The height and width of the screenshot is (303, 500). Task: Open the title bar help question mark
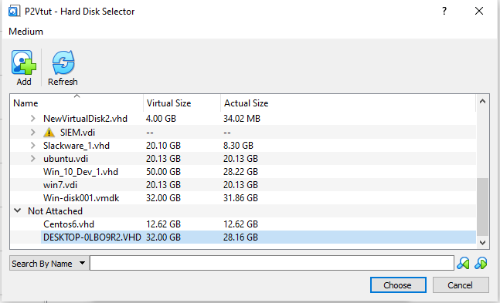click(x=444, y=11)
